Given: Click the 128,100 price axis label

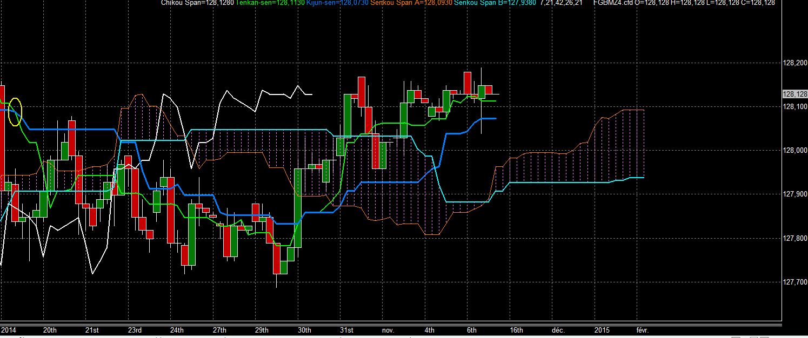Looking at the screenshot, I should 794,107.
